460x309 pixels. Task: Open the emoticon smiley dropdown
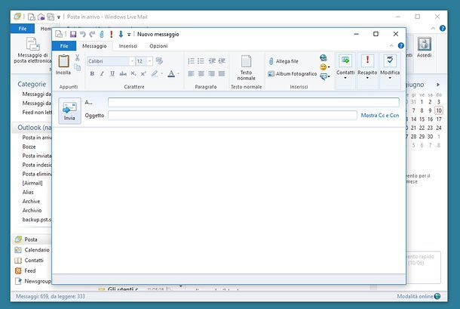click(x=325, y=67)
